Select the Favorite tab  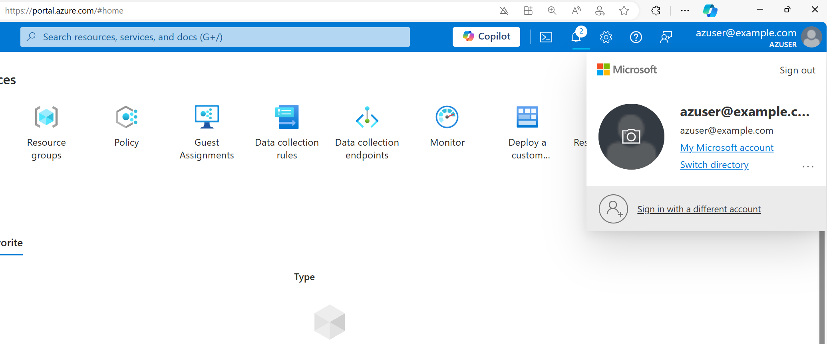pyautogui.click(x=11, y=243)
